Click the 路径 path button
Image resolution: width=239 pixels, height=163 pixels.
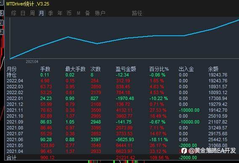137,13
